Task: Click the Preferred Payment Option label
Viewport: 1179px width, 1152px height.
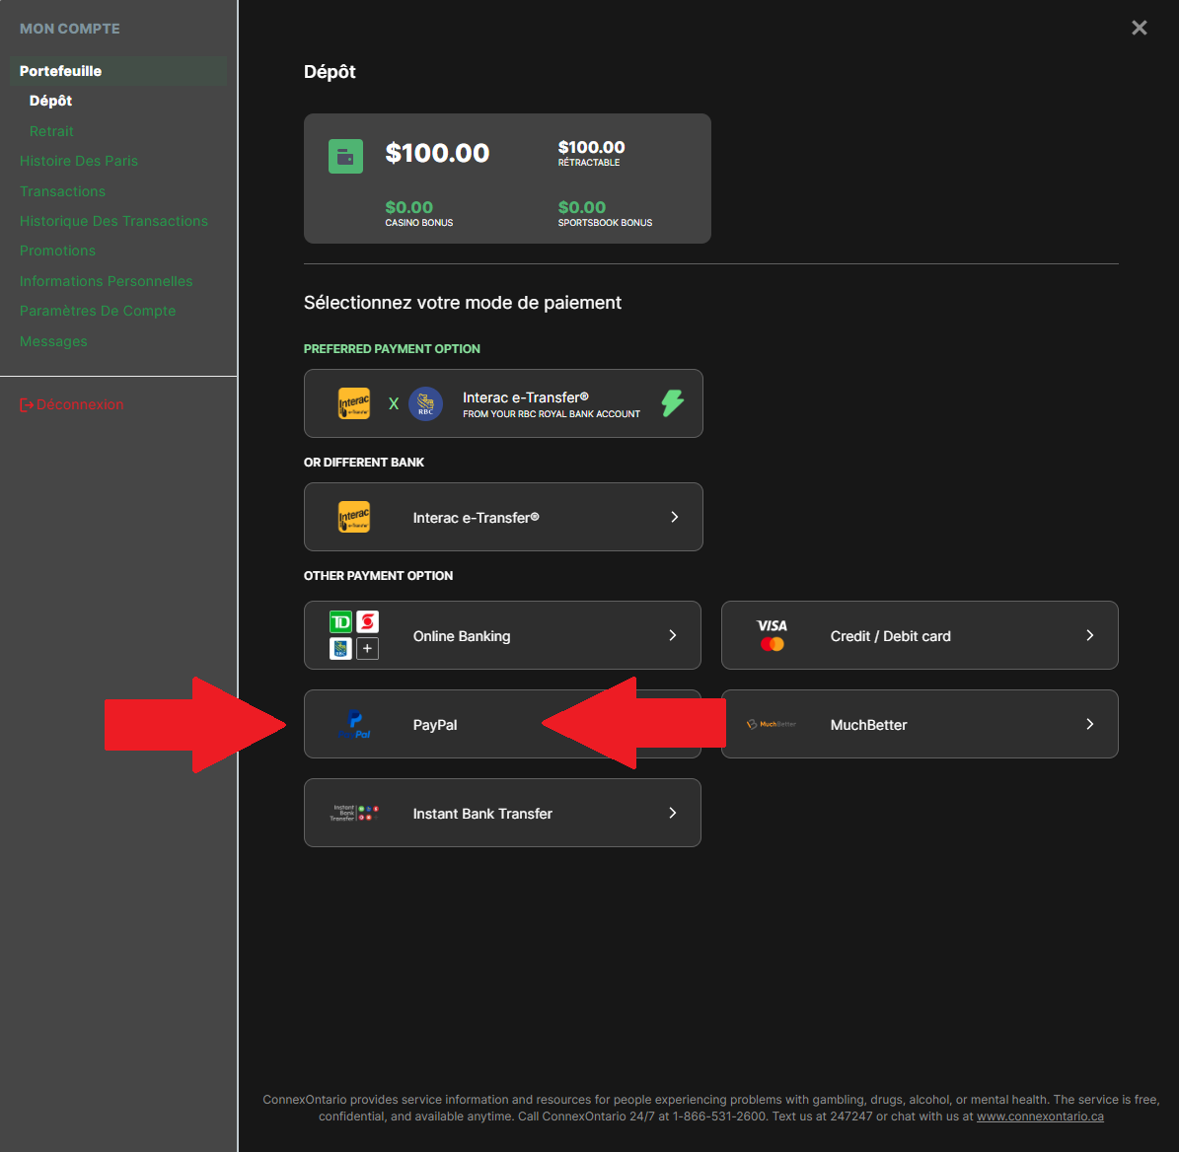Action: (392, 349)
